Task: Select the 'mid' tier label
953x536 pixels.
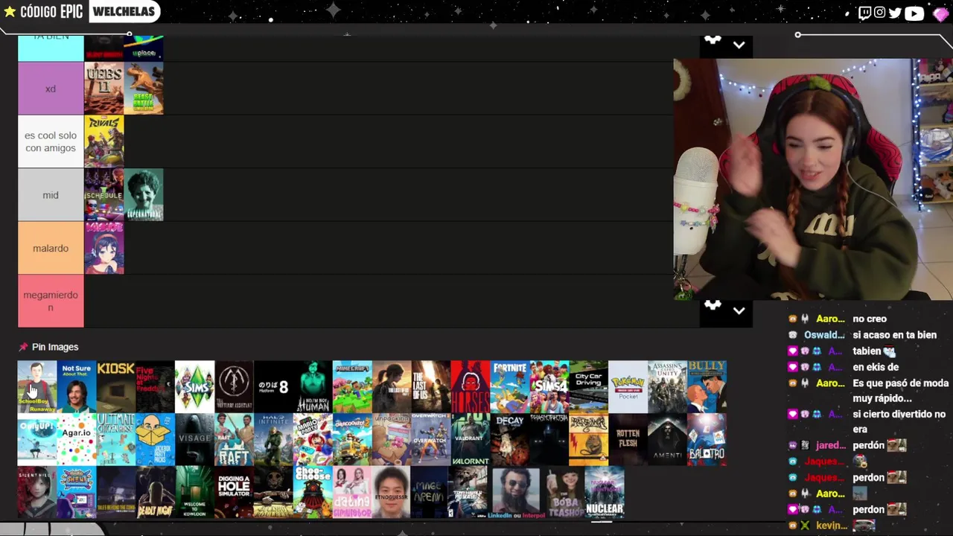Action: tap(51, 195)
